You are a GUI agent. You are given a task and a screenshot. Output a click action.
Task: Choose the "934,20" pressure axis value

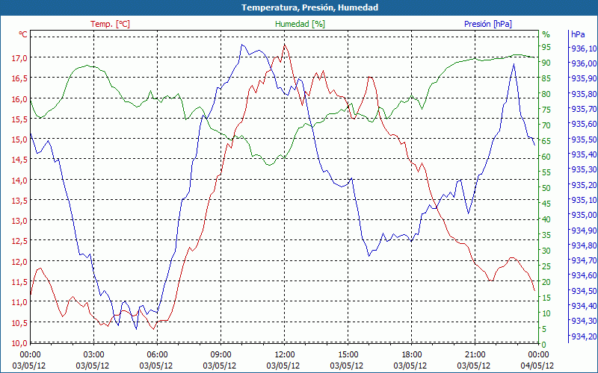point(585,336)
